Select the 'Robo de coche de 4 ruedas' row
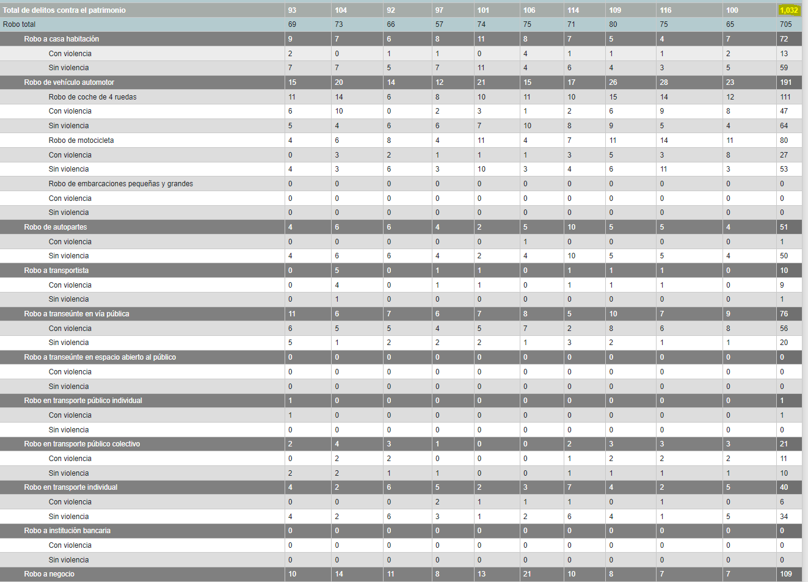 pos(92,97)
